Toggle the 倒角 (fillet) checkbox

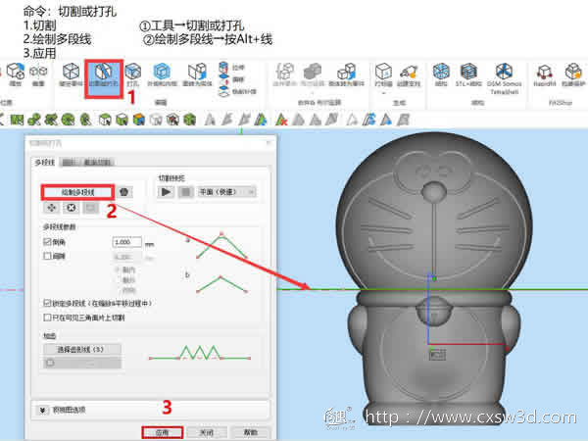click(x=47, y=242)
